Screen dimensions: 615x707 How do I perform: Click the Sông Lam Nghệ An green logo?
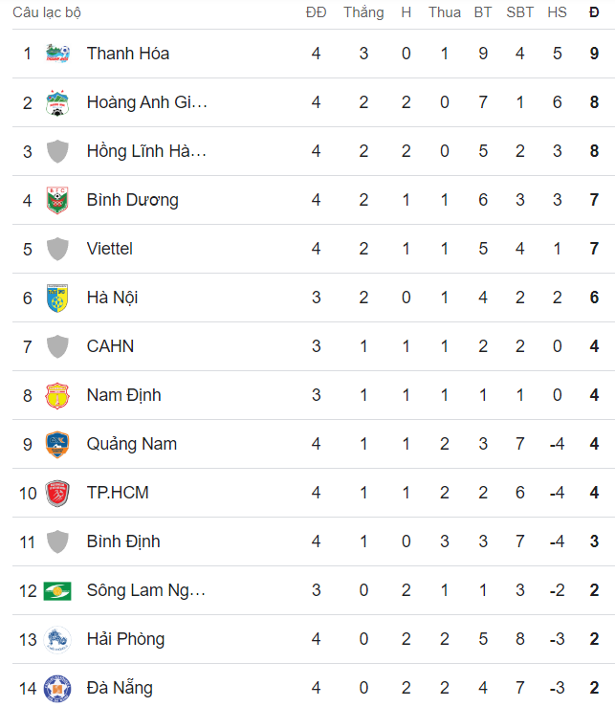(x=57, y=590)
